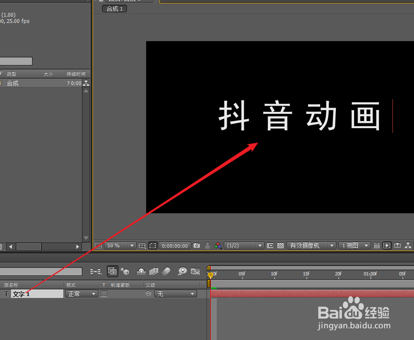This screenshot has width=414, height=340.
Task: Toggle preserve transparency box for 文字 1
Action: coord(104,294)
